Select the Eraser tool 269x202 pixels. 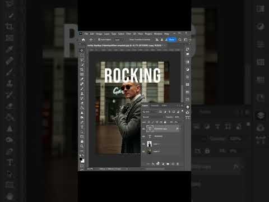pos(82,103)
